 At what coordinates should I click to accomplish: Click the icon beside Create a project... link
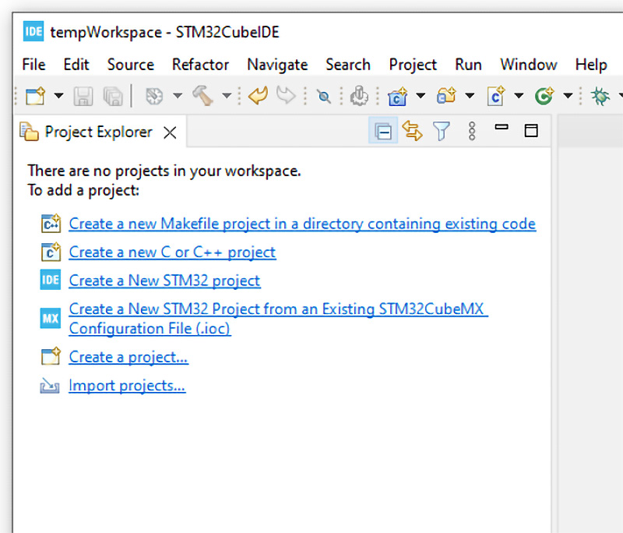[51, 356]
